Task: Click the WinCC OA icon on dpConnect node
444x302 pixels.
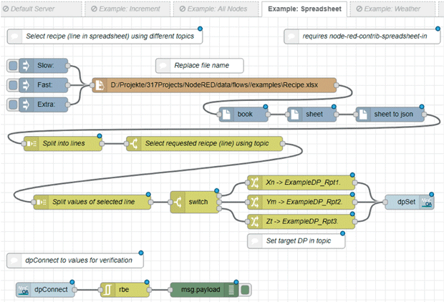Action: pos(23,290)
